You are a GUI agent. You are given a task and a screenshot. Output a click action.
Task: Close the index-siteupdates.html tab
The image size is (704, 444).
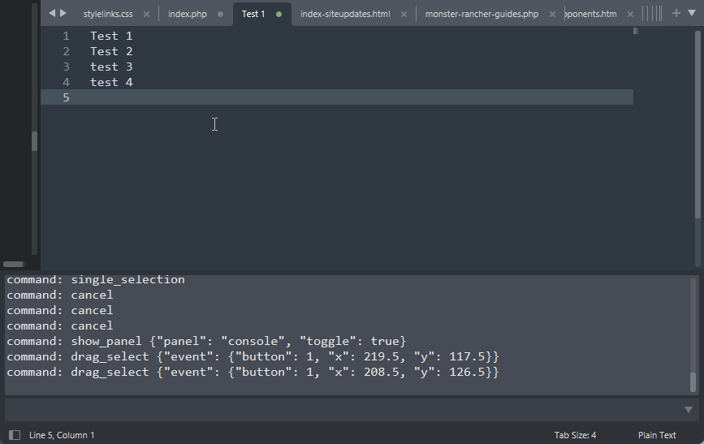tap(404, 15)
